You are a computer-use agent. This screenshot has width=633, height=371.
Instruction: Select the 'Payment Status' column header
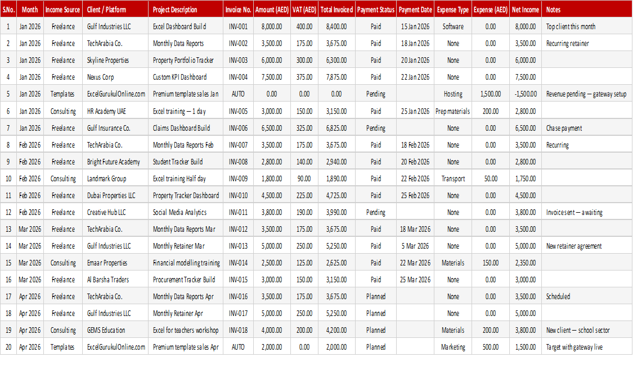[376, 10]
